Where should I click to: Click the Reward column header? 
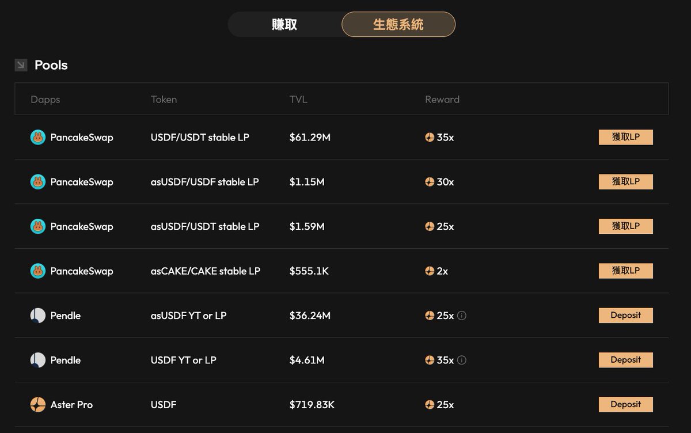point(442,100)
